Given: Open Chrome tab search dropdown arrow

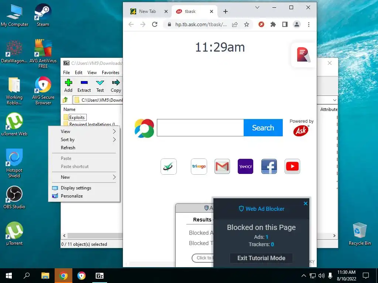Looking at the screenshot, I should pos(257,7).
